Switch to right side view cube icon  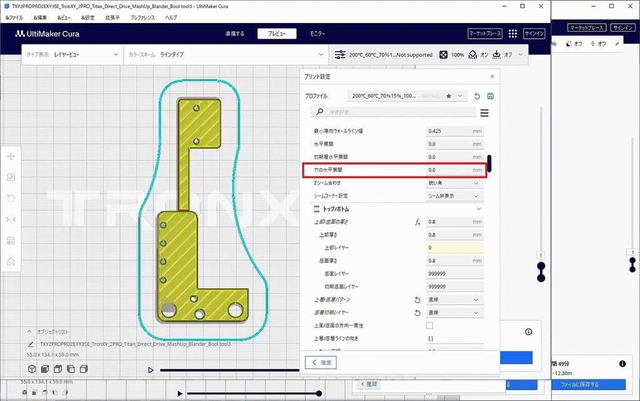84,369
